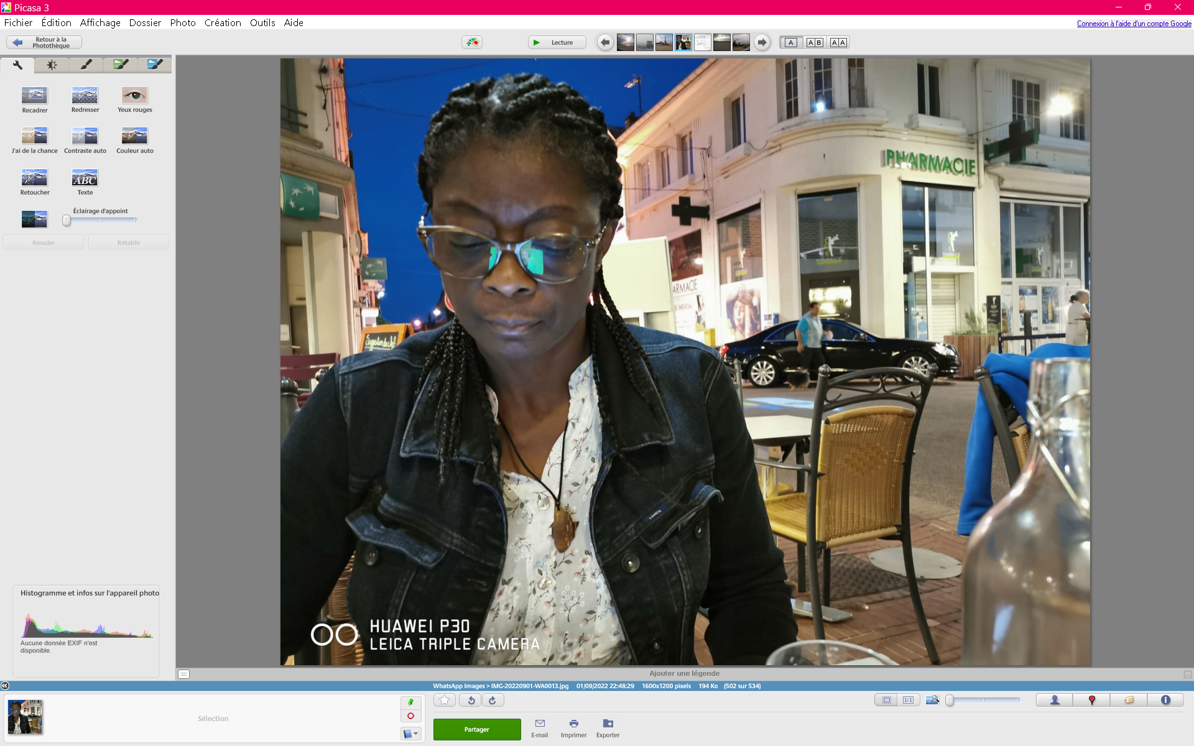This screenshot has height=746, width=1194.
Task: Open the Création menu
Action: click(223, 22)
